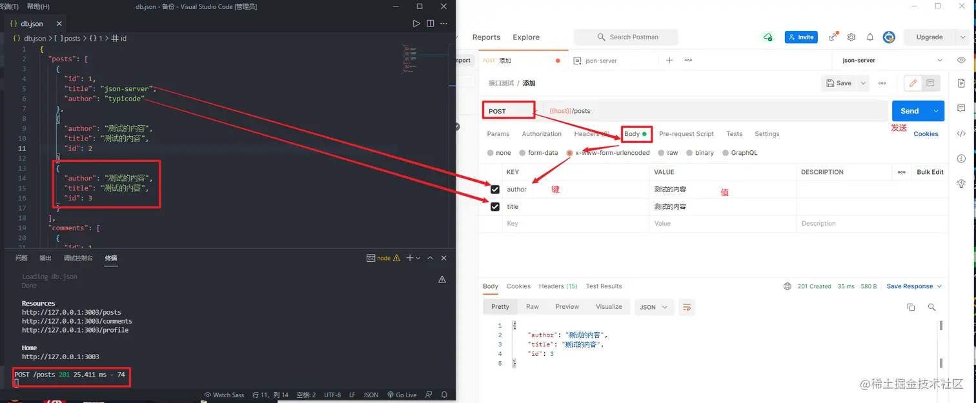The height and width of the screenshot is (403, 976).
Task: Click Go Live in status bar
Action: point(402,395)
